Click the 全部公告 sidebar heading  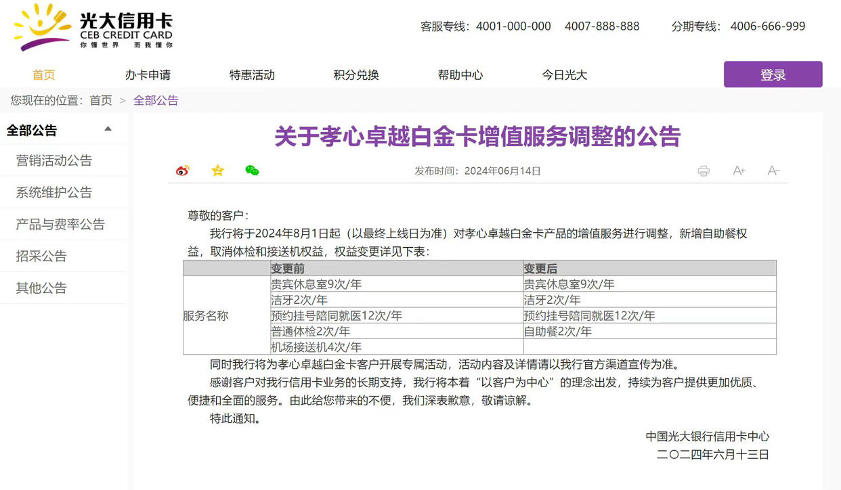(x=32, y=130)
